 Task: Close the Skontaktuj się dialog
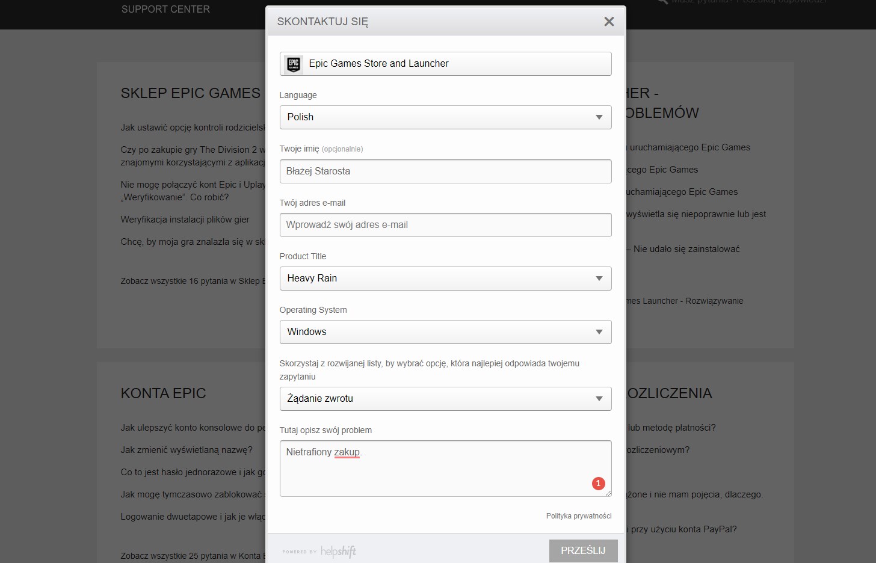click(x=609, y=22)
